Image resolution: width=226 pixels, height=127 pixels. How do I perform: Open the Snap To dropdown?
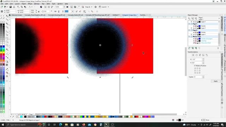point(92,7)
